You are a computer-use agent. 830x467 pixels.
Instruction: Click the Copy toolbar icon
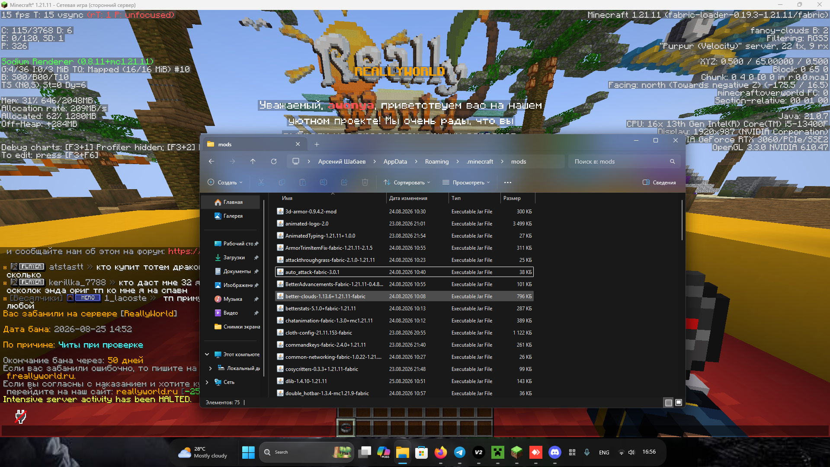coord(282,183)
